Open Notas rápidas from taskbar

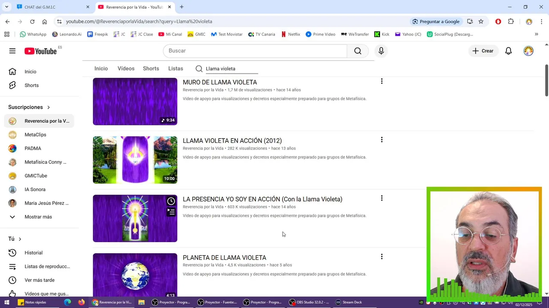32,302
